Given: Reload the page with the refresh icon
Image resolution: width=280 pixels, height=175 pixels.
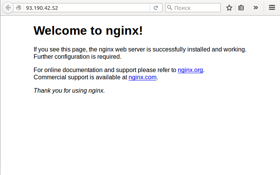Looking at the screenshot, I should pyautogui.click(x=156, y=8).
